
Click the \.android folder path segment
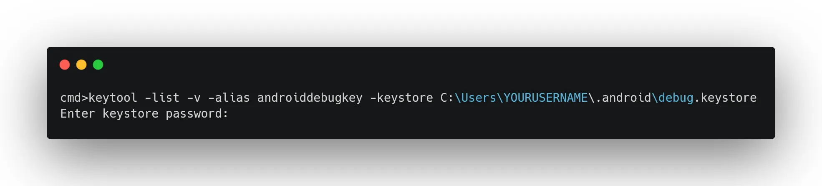[x=620, y=98]
